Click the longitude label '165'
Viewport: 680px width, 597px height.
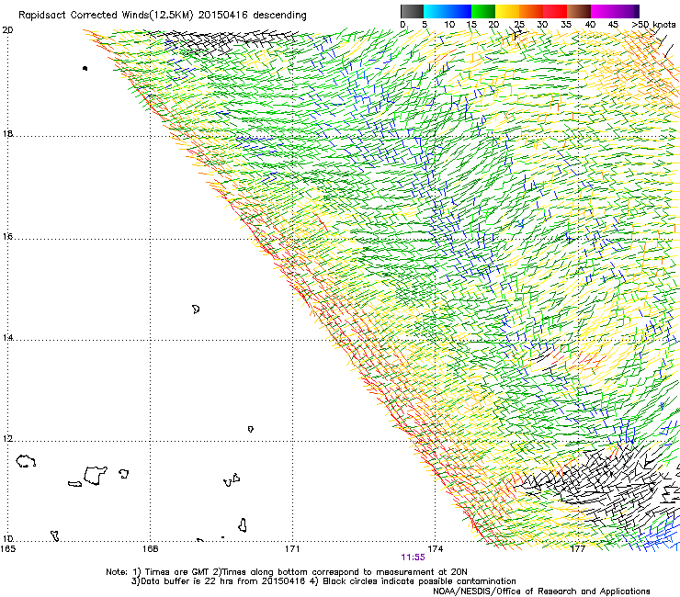[x=8, y=549]
